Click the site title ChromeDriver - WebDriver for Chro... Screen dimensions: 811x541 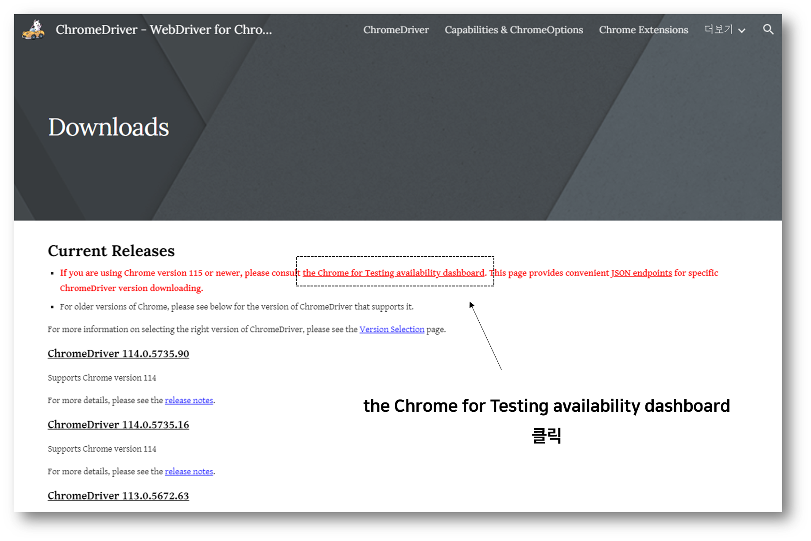[163, 30]
